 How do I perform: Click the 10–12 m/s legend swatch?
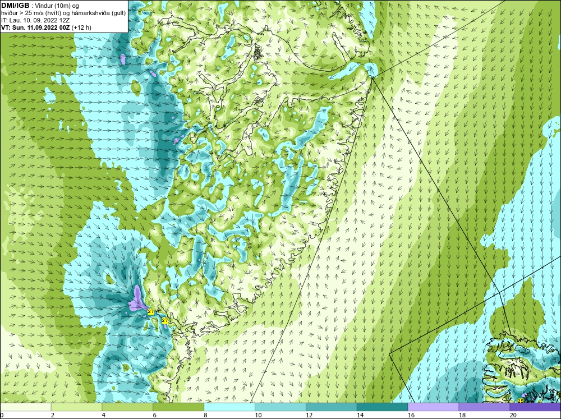[x=280, y=407]
